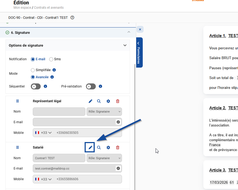Collapse Options de signature panel
This screenshot has width=238, height=190.
[x=125, y=45]
